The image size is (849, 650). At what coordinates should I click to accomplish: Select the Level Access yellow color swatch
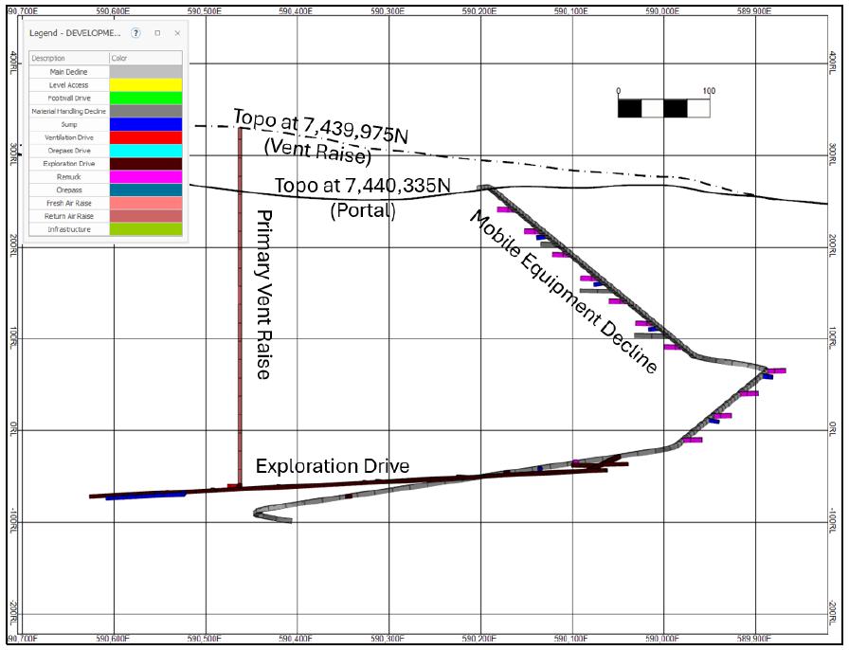click(x=146, y=84)
